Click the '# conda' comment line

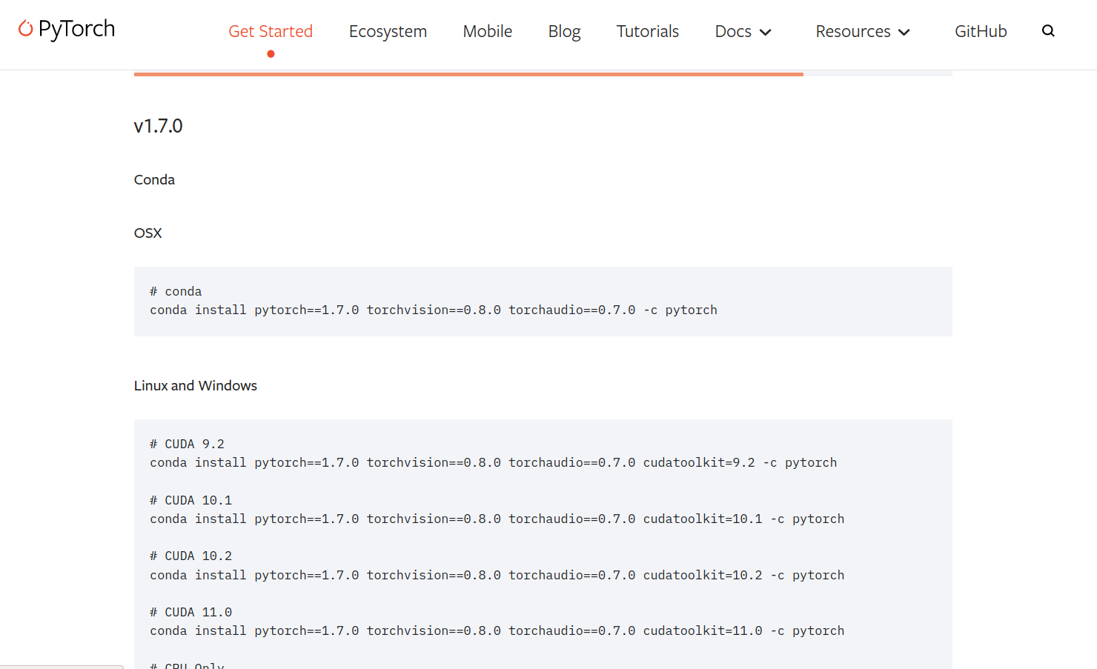[176, 291]
